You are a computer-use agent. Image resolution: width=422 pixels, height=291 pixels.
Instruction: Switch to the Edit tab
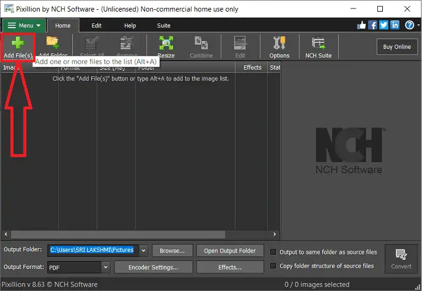(97, 26)
